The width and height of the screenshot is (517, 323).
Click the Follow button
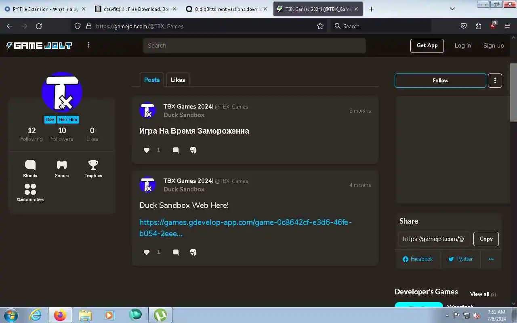pos(440,80)
